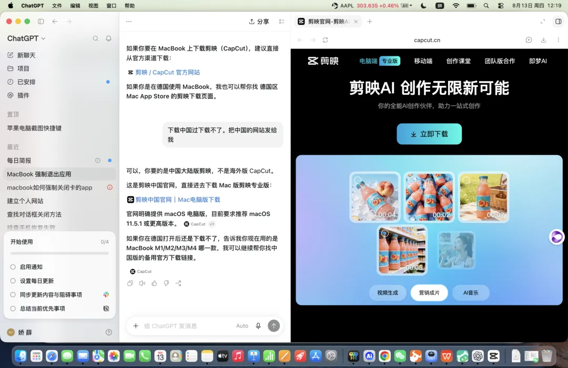Screen dimensions: 568x368
Task: Click the browser back arrow
Action: click(300, 40)
